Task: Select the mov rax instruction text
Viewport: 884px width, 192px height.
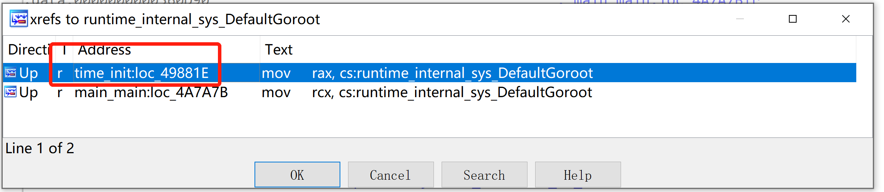Action: click(427, 73)
